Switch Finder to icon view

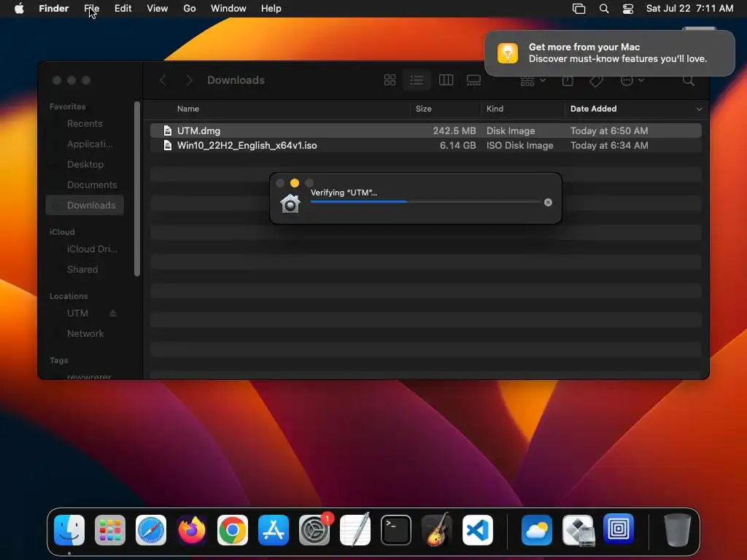click(390, 80)
